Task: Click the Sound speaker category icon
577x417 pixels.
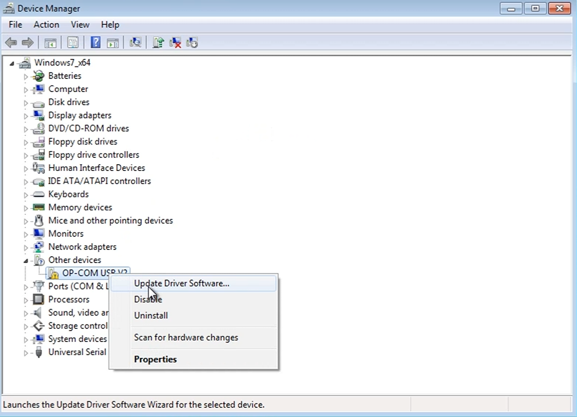Action: (38, 312)
